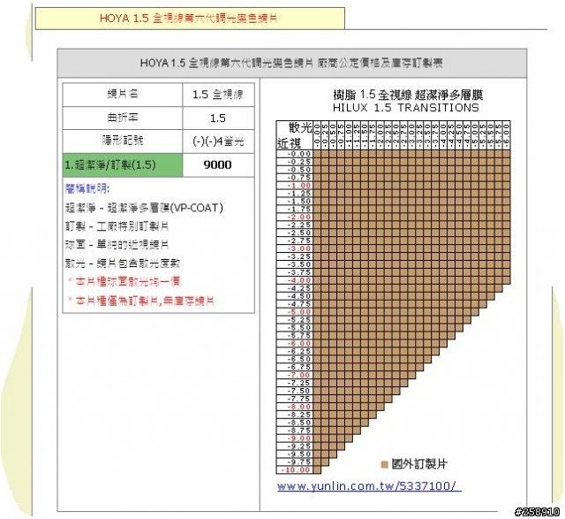
Task: Select the 1.5 refractive index value cell
Action: [x=218, y=118]
